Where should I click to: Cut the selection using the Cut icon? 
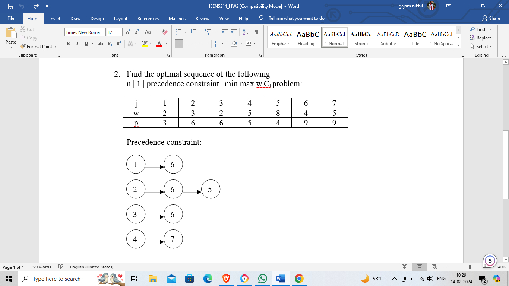23,29
